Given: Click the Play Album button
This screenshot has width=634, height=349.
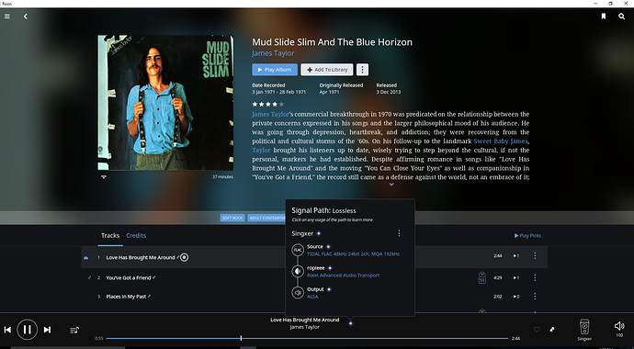Looking at the screenshot, I should pos(275,70).
